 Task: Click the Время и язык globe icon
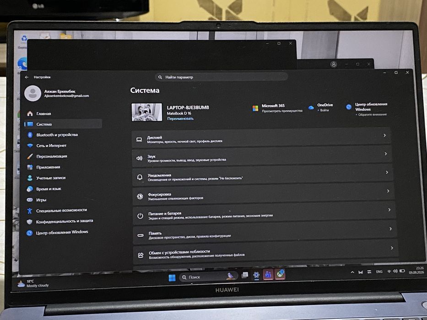tap(30, 189)
